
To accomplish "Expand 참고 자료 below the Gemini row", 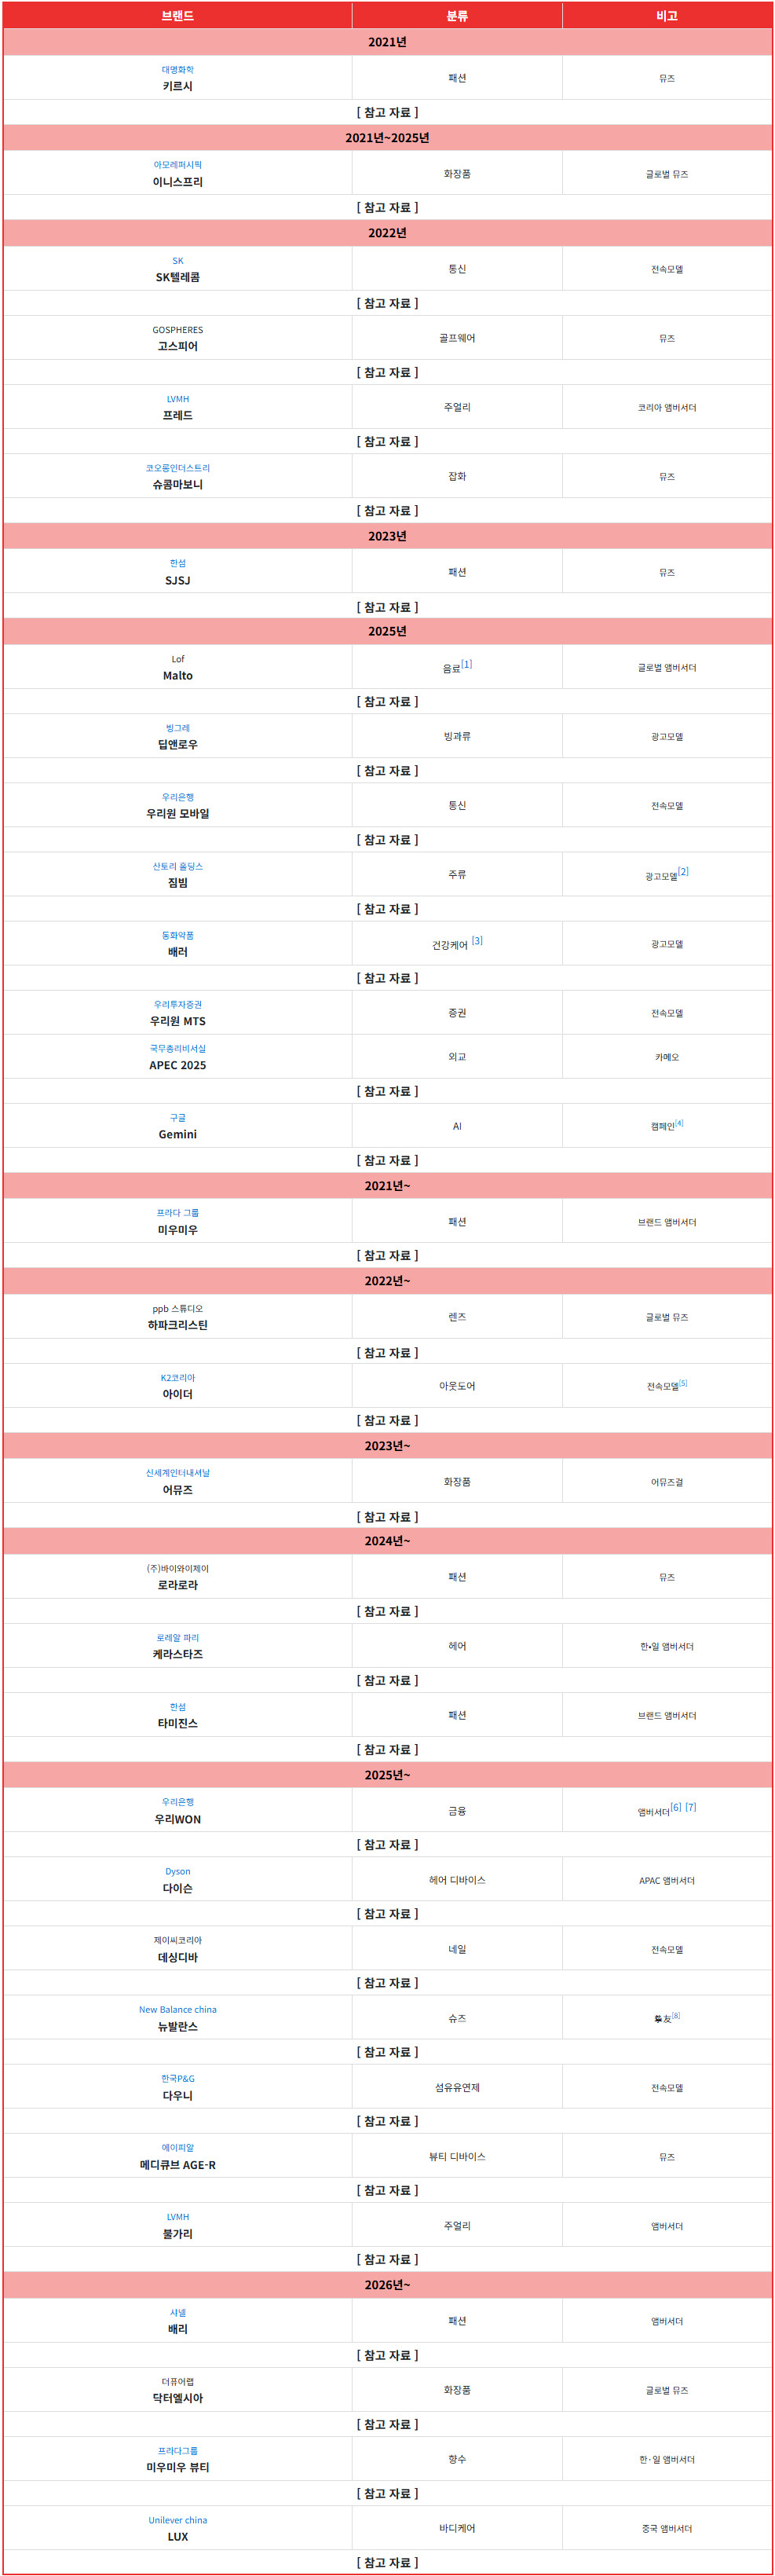I will pos(387,1160).
